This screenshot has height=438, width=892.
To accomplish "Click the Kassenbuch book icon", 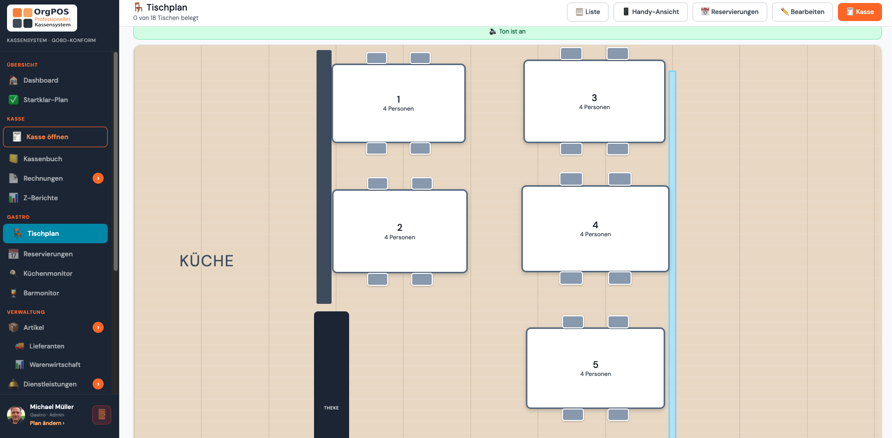I will 14,159.
